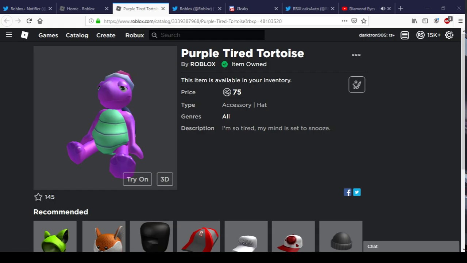
Task: Open the green cat hood recommended item
Action: [x=55, y=236]
